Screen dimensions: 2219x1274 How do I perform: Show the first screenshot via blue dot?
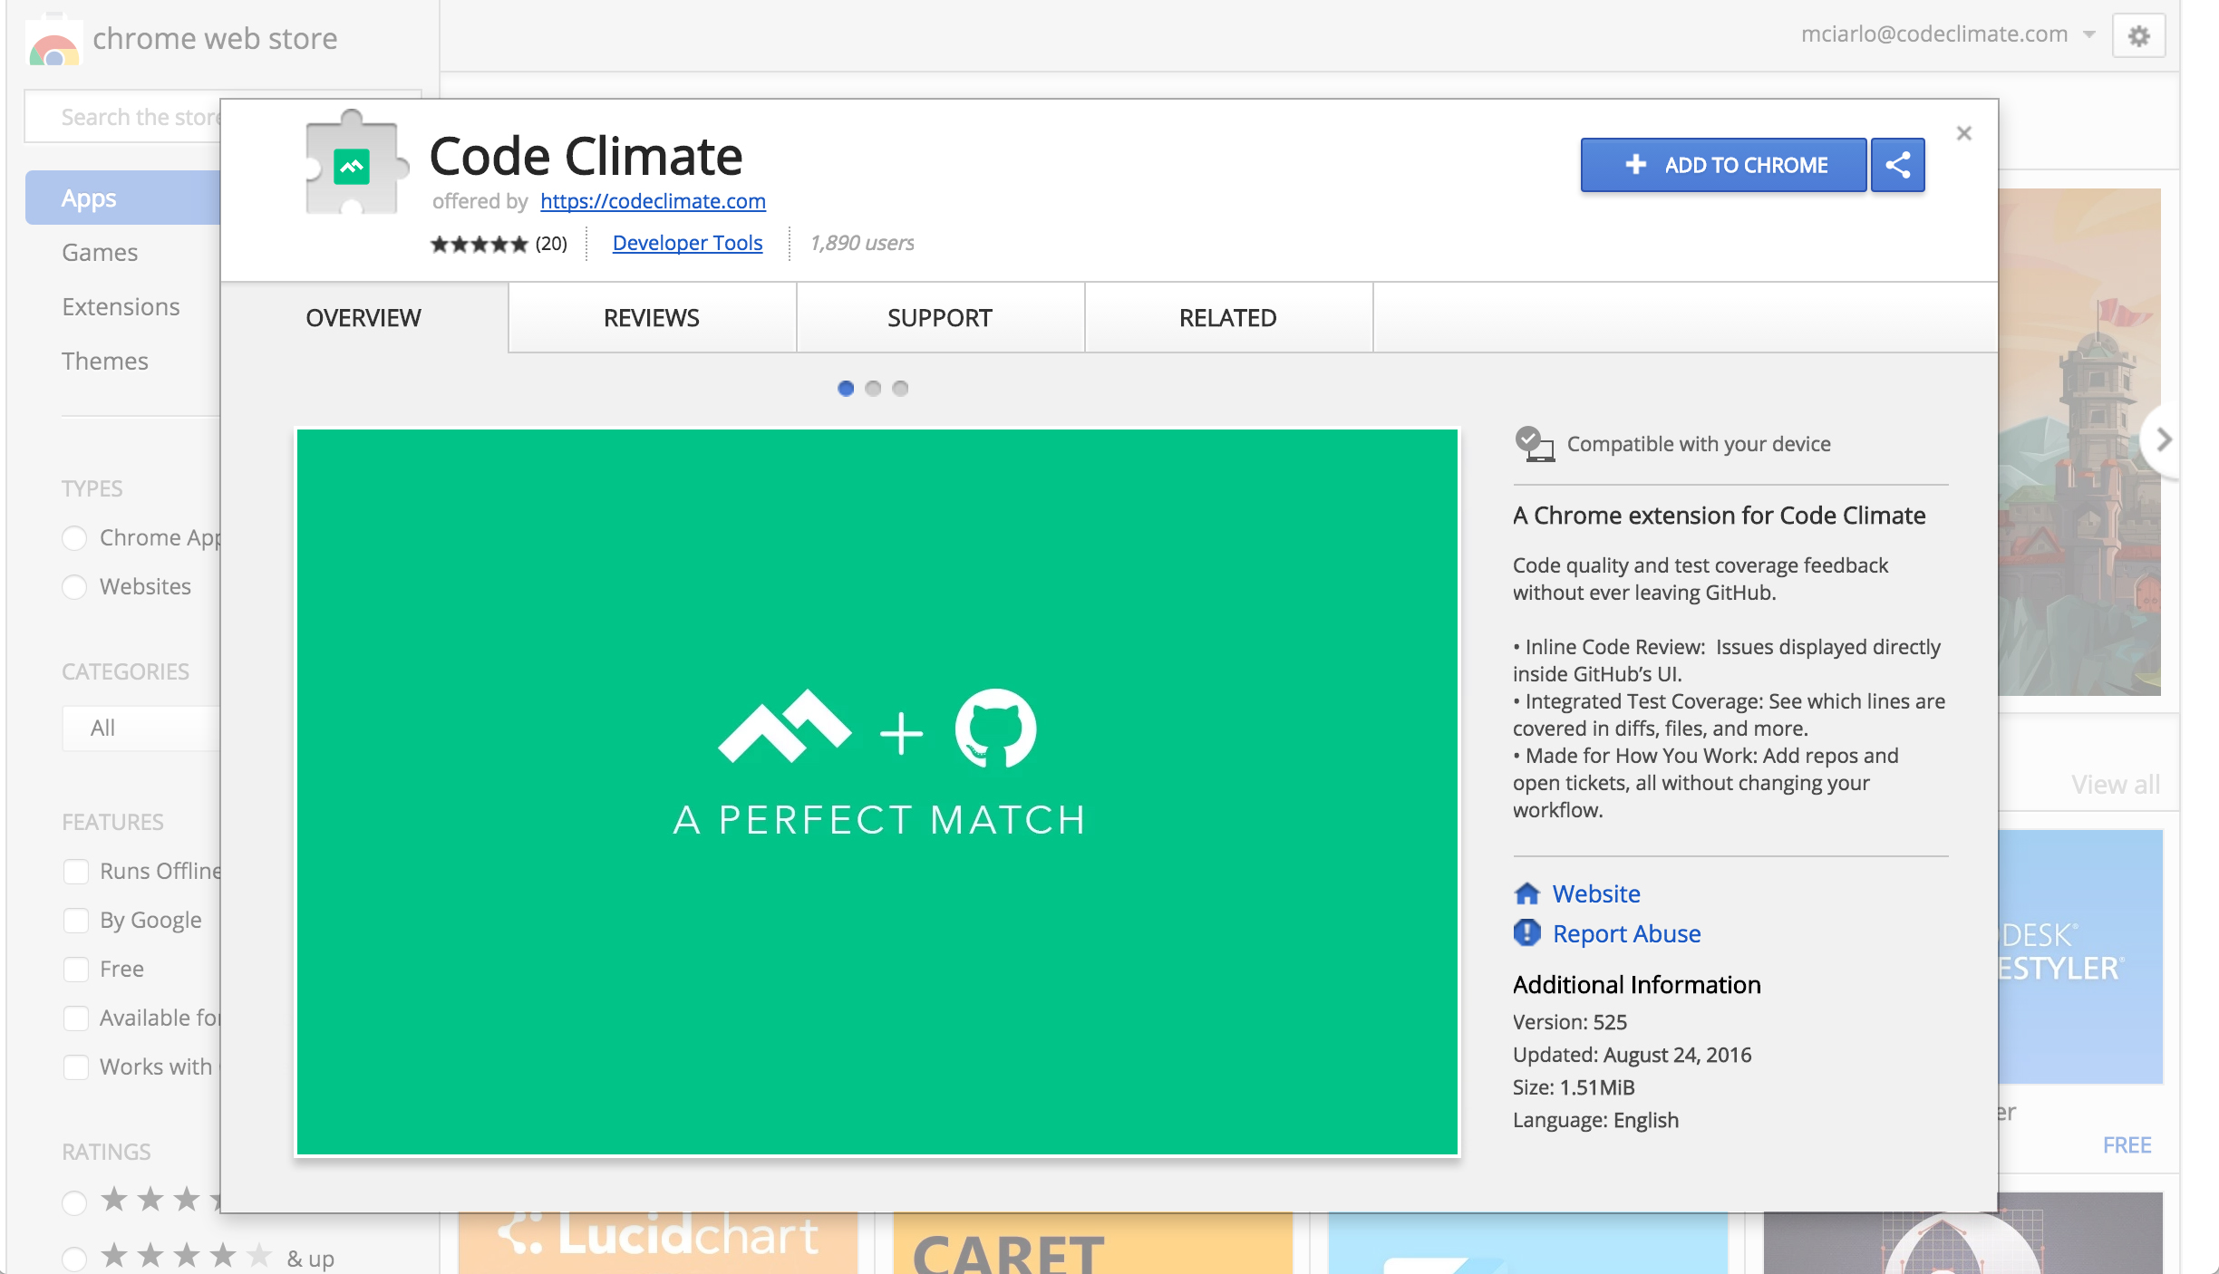(846, 389)
